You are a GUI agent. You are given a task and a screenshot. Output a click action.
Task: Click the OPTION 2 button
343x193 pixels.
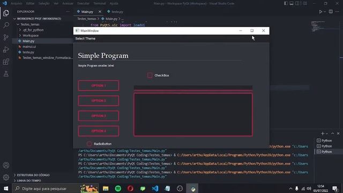click(99, 101)
